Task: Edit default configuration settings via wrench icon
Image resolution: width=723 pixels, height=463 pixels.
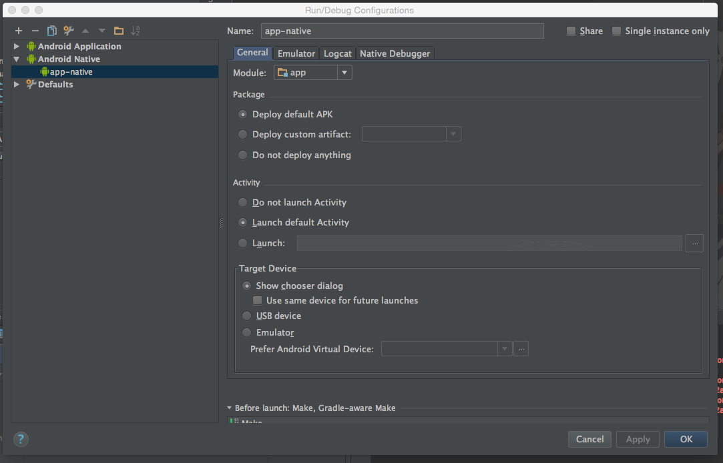Action: [68, 30]
